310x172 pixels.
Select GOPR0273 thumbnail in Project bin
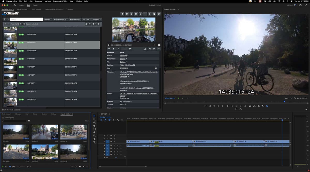point(73,132)
